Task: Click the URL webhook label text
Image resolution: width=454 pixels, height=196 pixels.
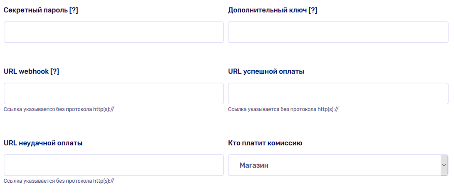Action: pyautogui.click(x=26, y=71)
